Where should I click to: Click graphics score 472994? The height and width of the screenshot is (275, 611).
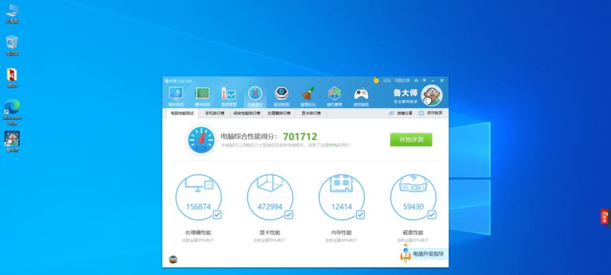pos(270,207)
